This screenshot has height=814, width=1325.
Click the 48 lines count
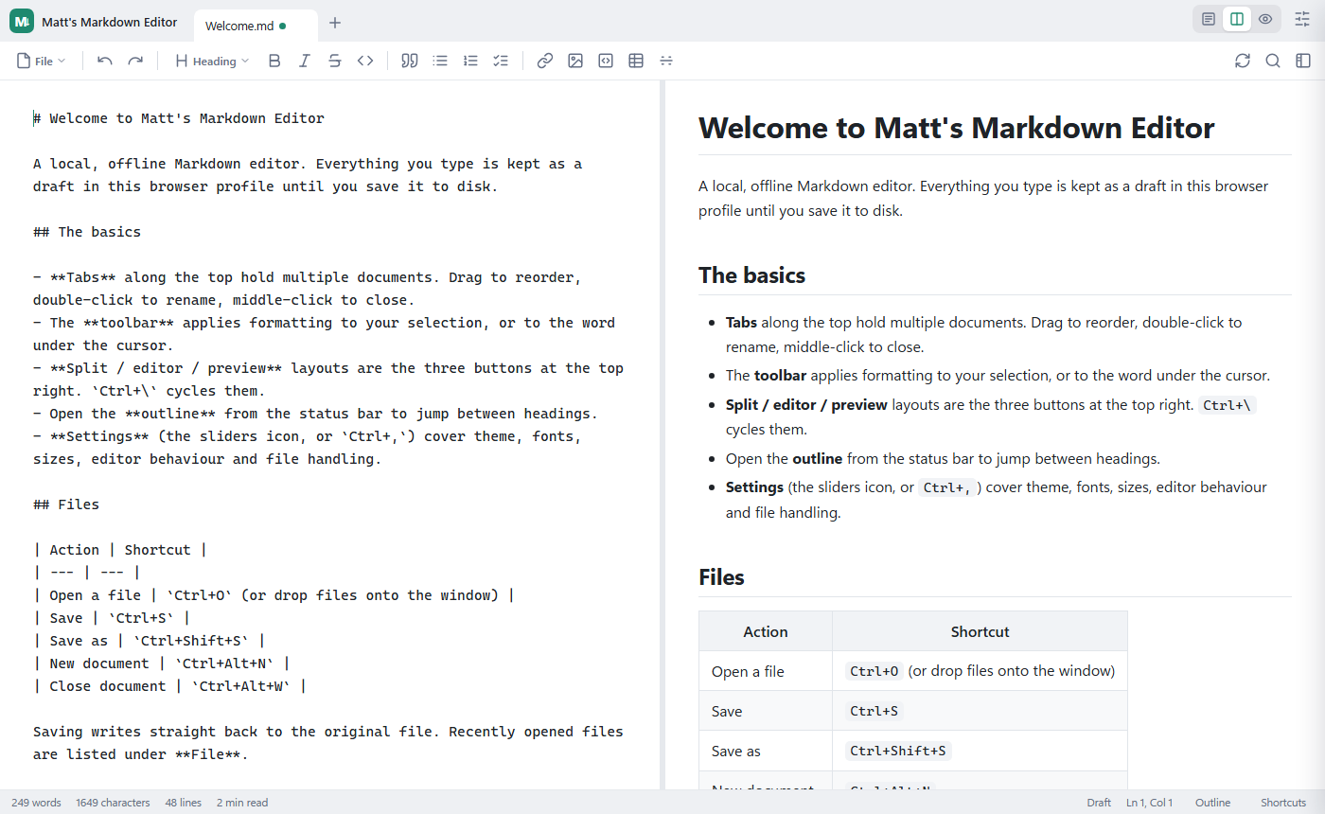coord(183,803)
